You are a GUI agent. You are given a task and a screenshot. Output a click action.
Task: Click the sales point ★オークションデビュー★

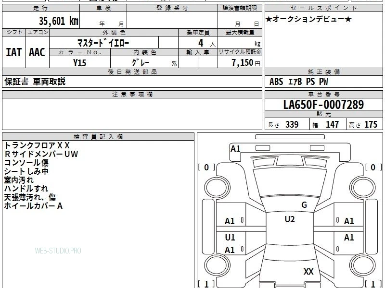coord(308,19)
